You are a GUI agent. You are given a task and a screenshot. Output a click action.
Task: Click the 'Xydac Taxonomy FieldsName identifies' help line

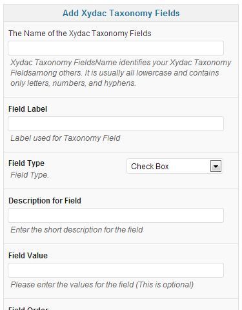(121, 63)
